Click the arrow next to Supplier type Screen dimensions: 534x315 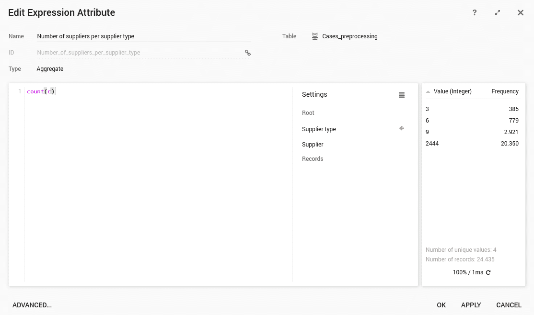[402, 128]
